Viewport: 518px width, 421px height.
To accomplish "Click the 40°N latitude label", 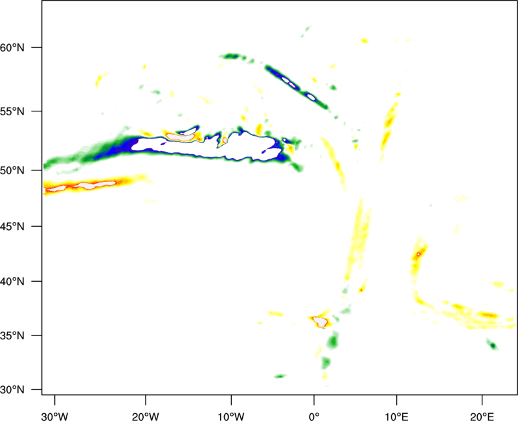I will point(12,282).
